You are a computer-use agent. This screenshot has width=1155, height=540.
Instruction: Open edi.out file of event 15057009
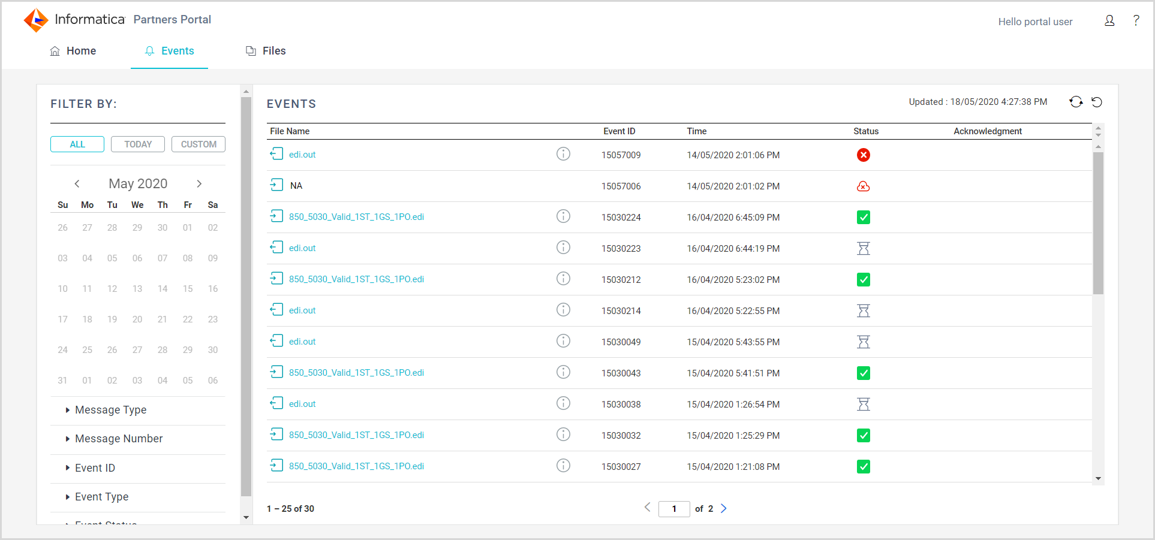coord(302,155)
